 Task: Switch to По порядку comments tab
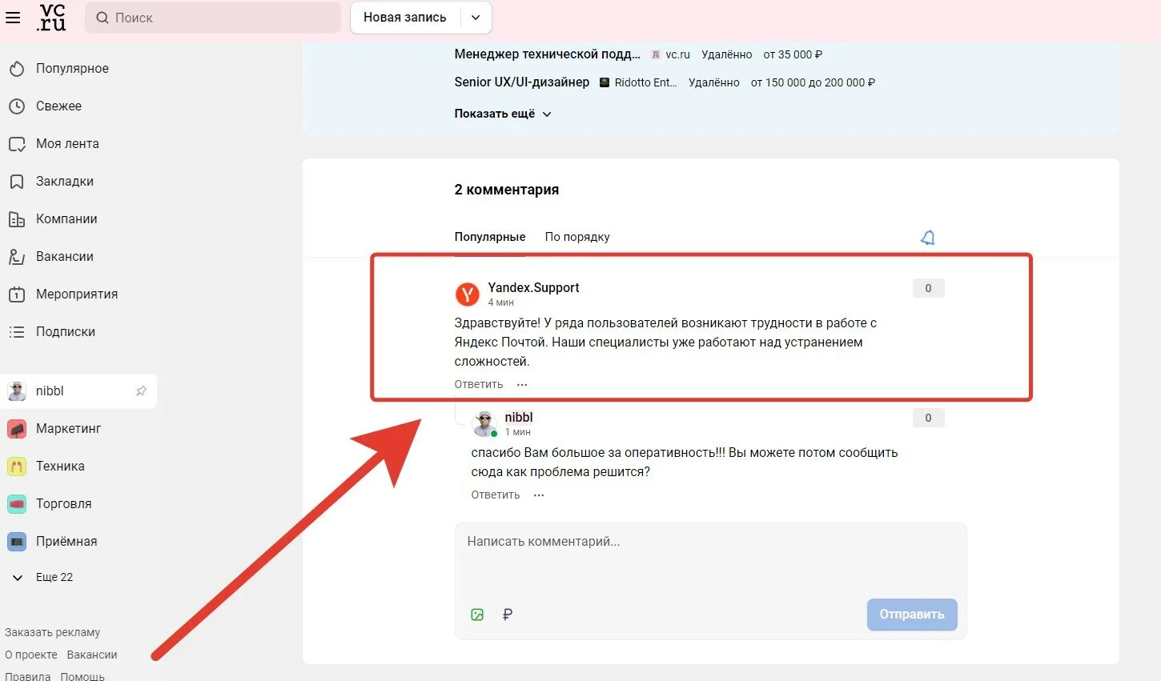tap(577, 237)
